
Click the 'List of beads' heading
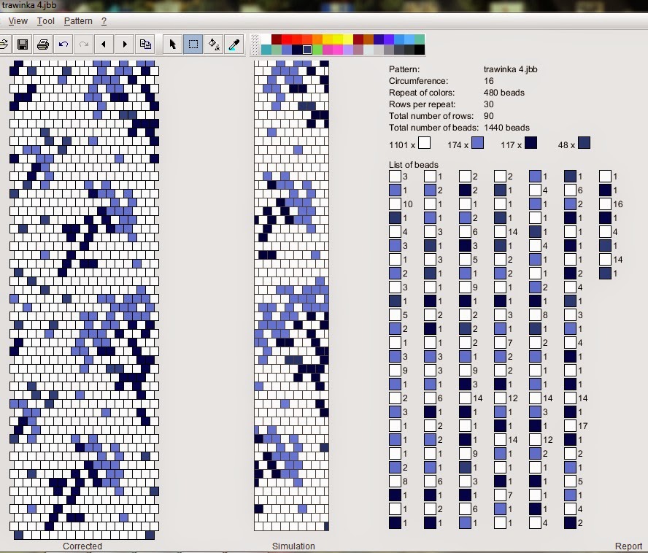click(x=413, y=164)
